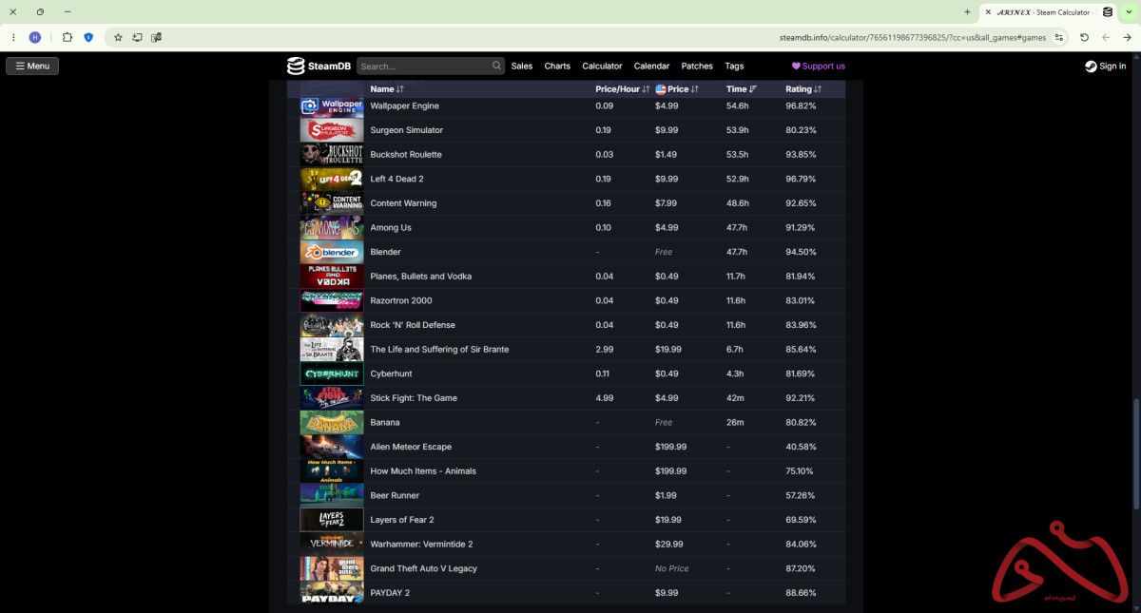This screenshot has height=613, width=1141.
Task: Click the Steam logo beside Sign in
Action: click(x=1091, y=67)
